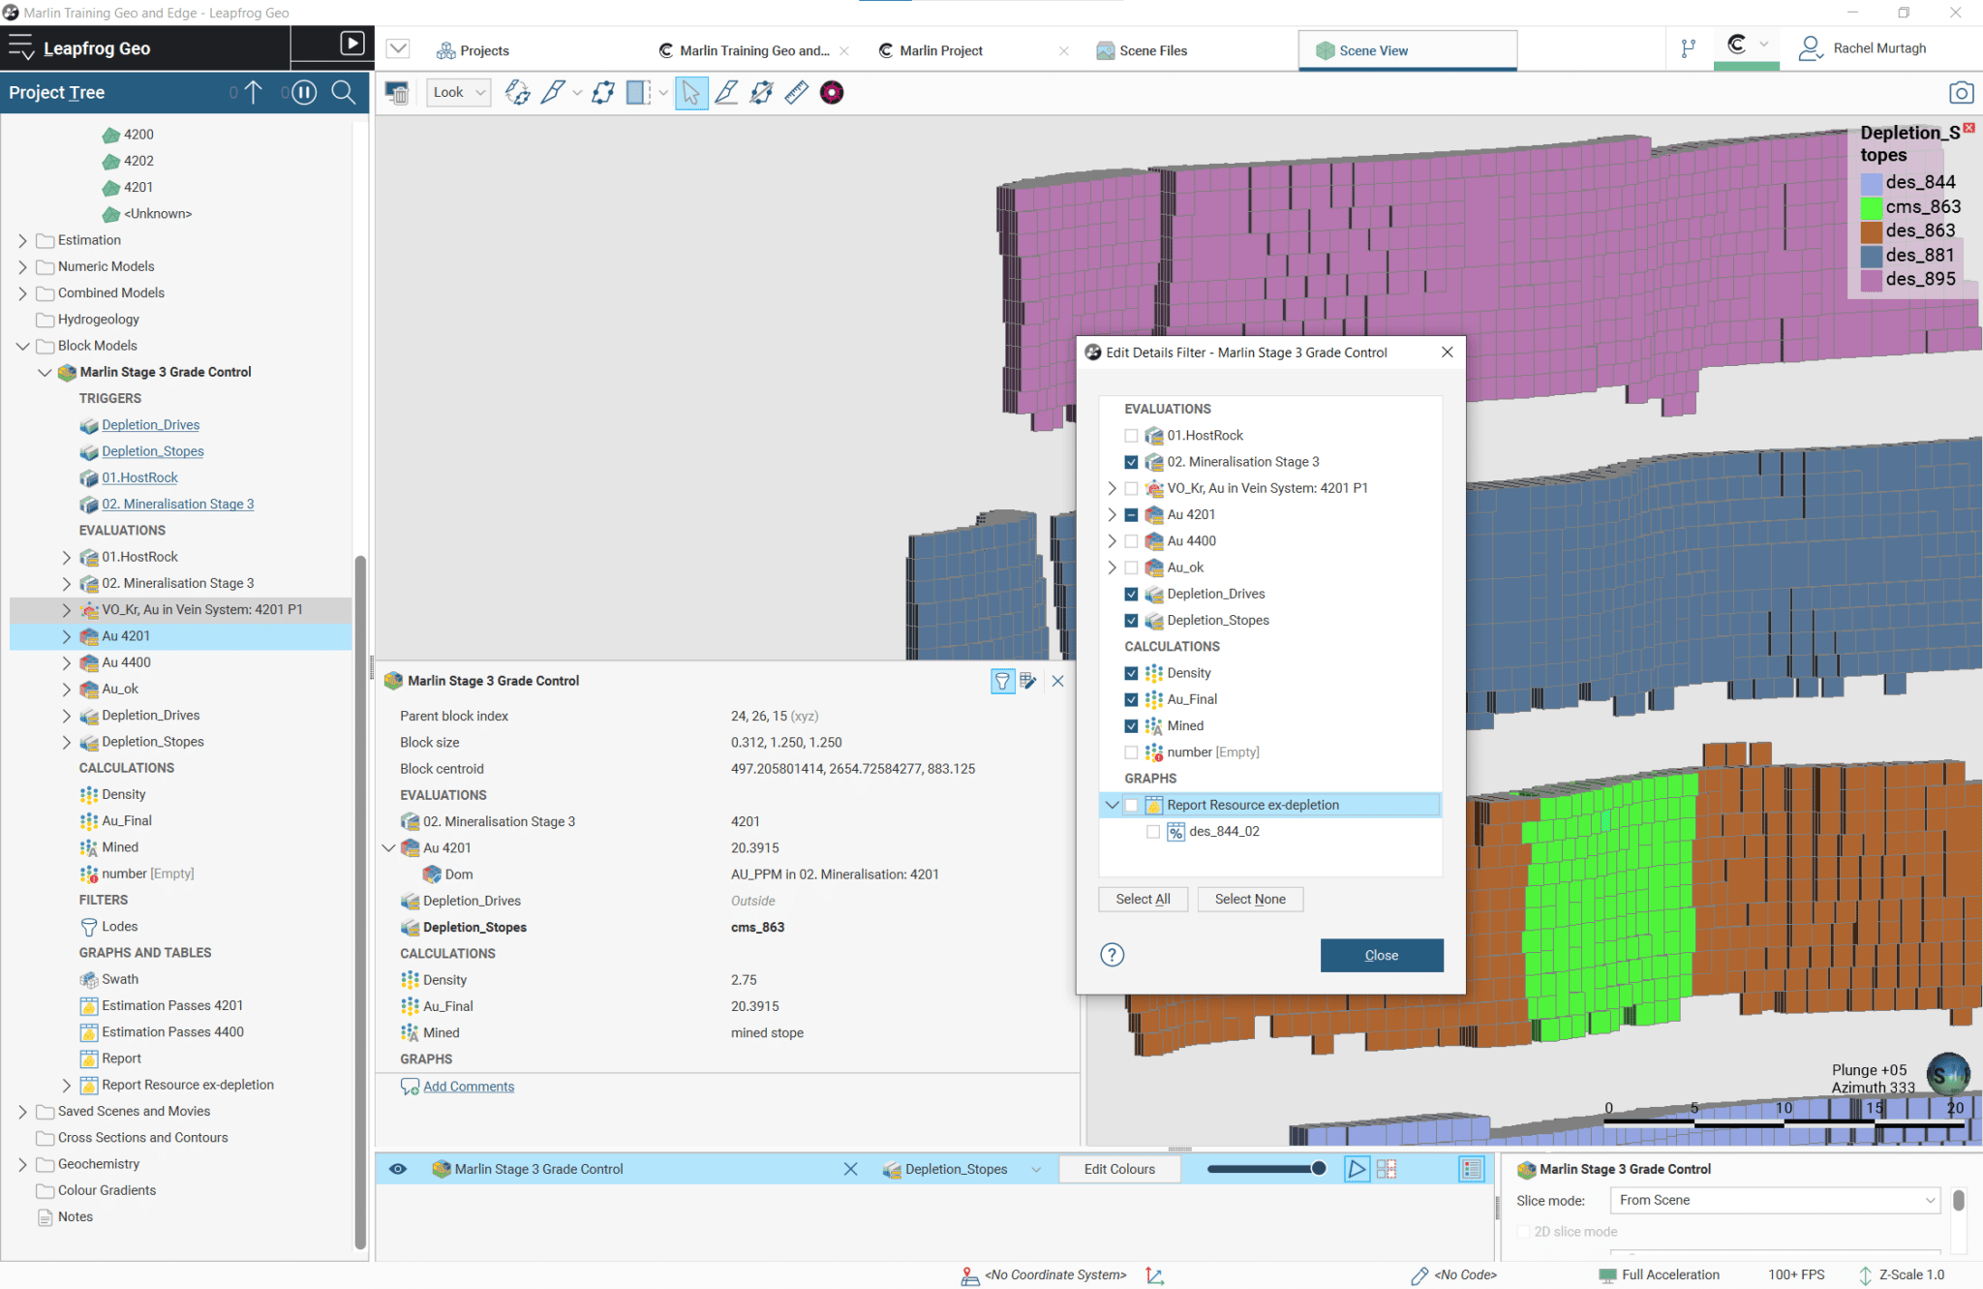Screen dimensions: 1983x1289
Task: Collapse the Block Models folder
Action: pyautogui.click(x=22, y=346)
